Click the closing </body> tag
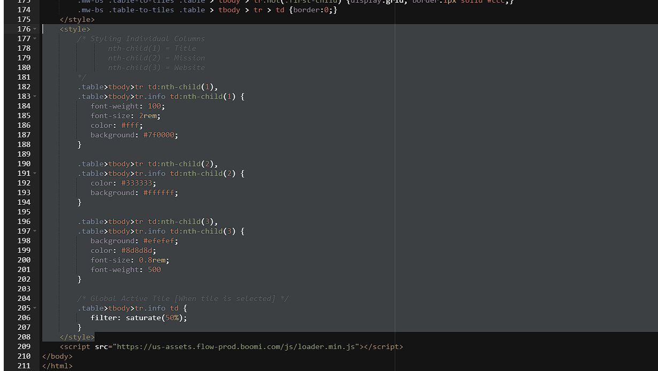 [57, 356]
